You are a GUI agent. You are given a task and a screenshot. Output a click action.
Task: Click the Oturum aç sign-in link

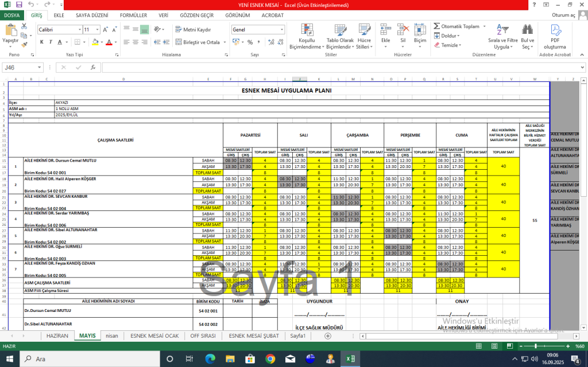click(x=563, y=15)
